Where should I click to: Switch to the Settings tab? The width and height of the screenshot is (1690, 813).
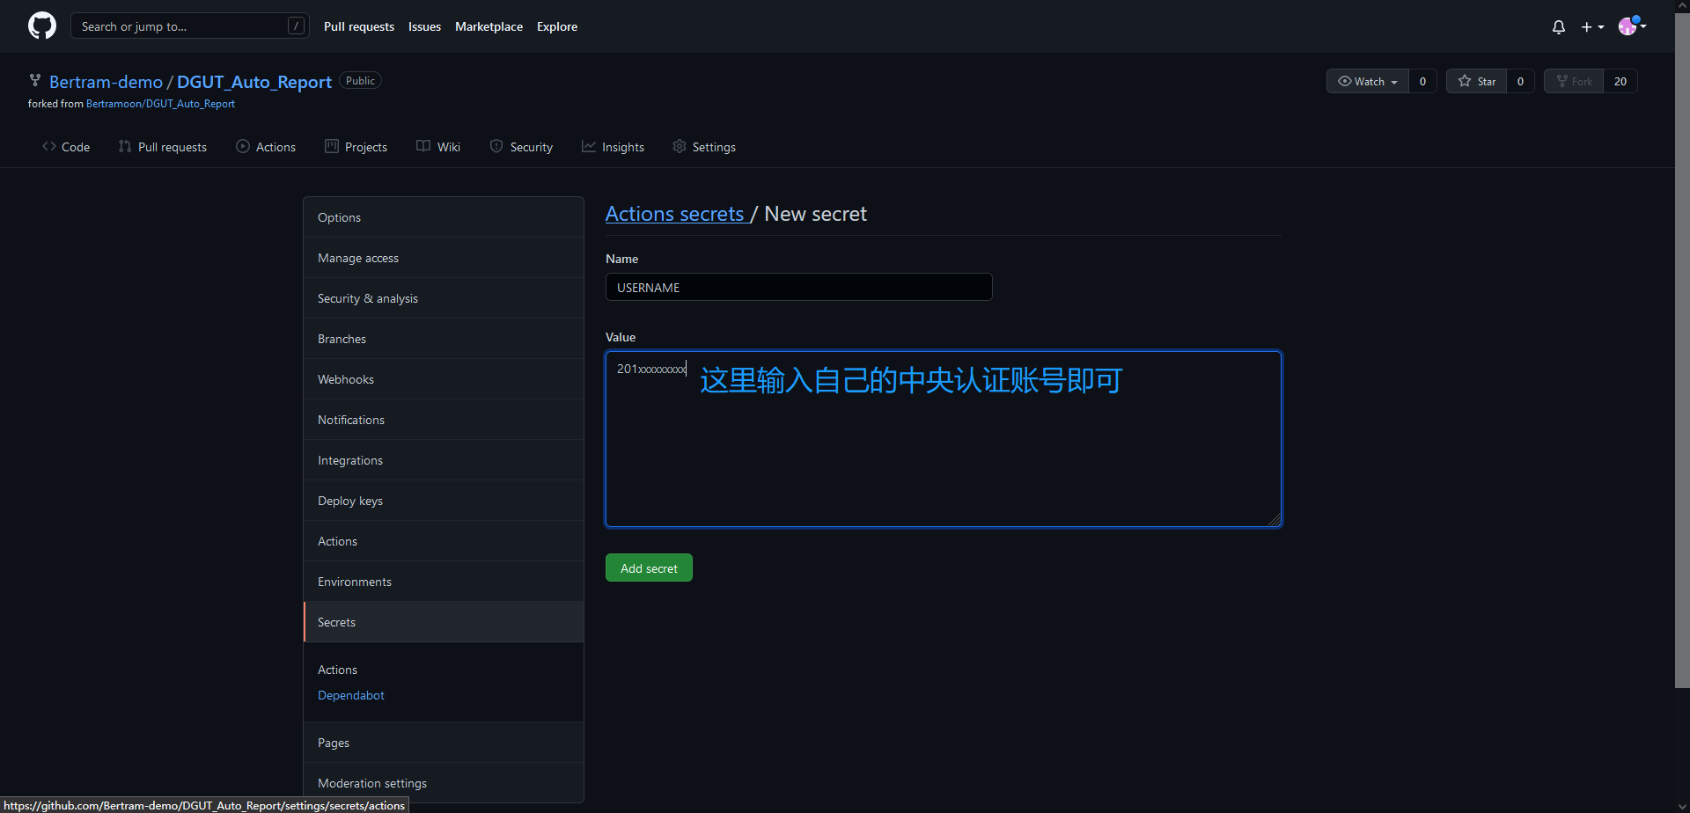pos(704,147)
